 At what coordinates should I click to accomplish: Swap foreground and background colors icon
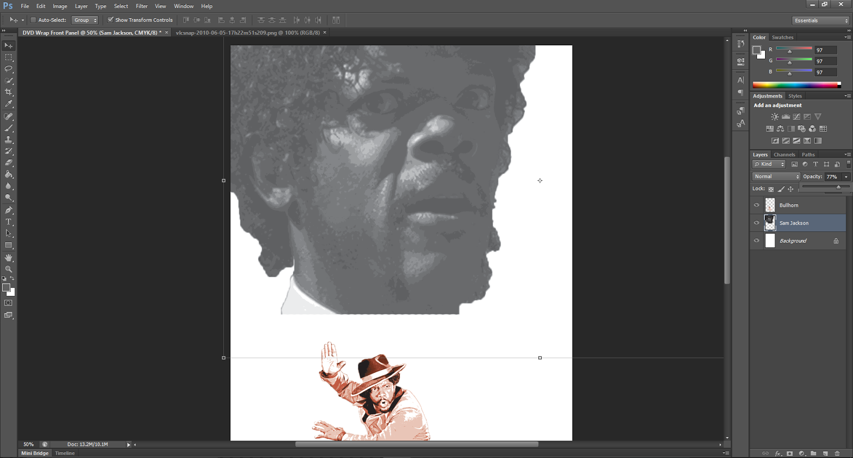(x=12, y=278)
